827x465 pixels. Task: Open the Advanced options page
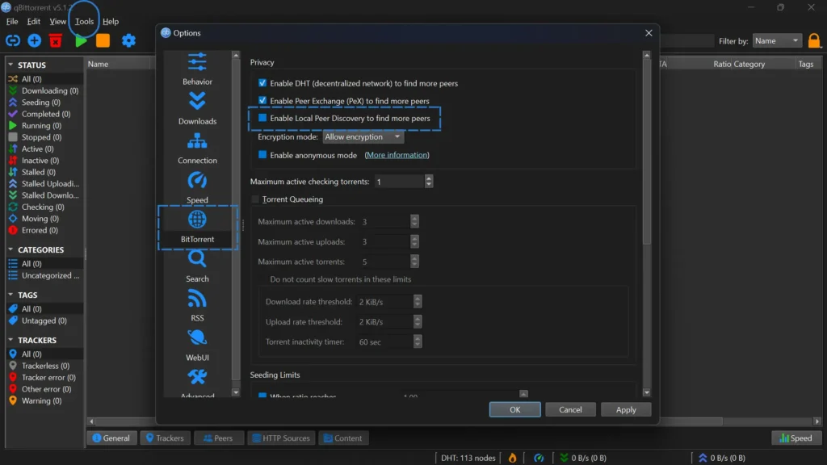click(197, 382)
